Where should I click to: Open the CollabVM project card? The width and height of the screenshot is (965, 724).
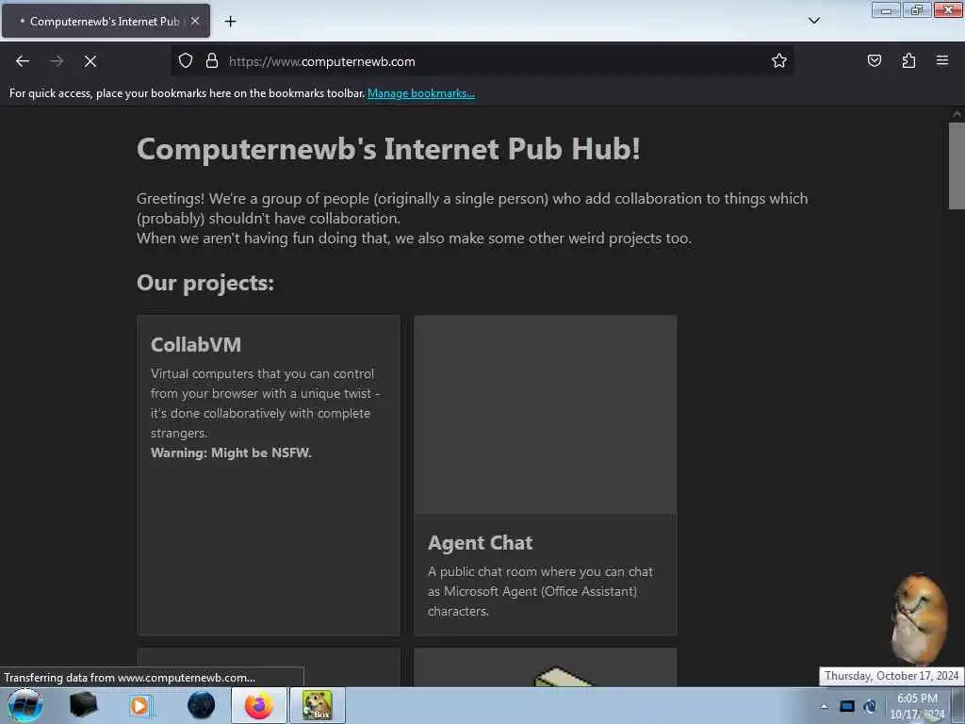[269, 475]
